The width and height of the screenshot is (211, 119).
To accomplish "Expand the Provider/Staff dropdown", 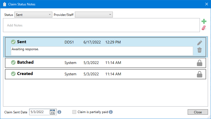I will pos(94,15).
